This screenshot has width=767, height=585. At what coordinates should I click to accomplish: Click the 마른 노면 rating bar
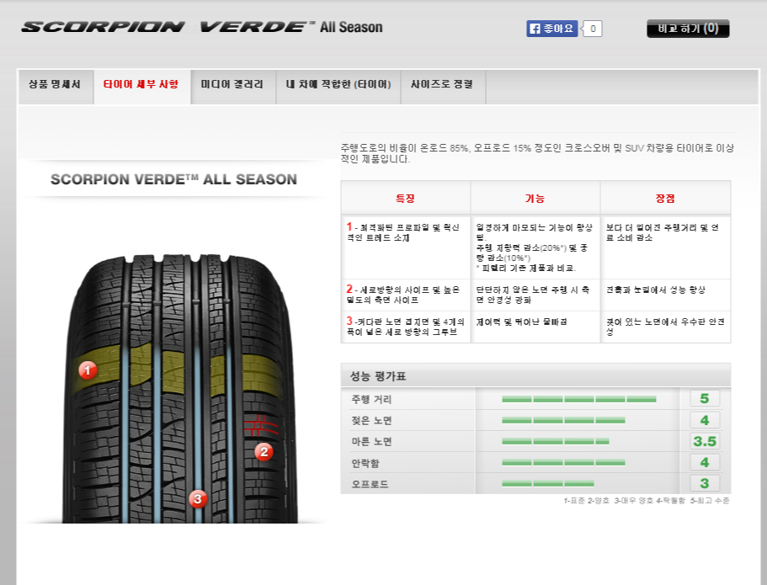pyautogui.click(x=555, y=442)
